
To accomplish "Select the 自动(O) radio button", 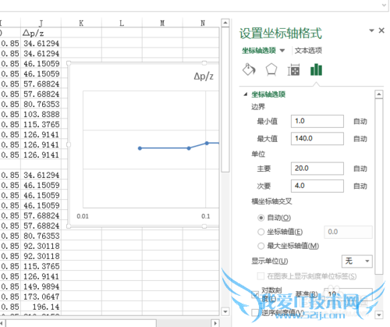I will [261, 218].
